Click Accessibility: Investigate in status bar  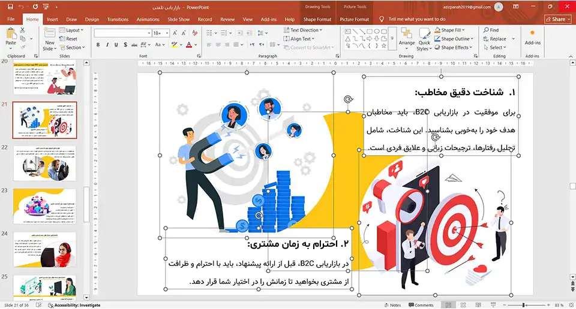(74, 305)
